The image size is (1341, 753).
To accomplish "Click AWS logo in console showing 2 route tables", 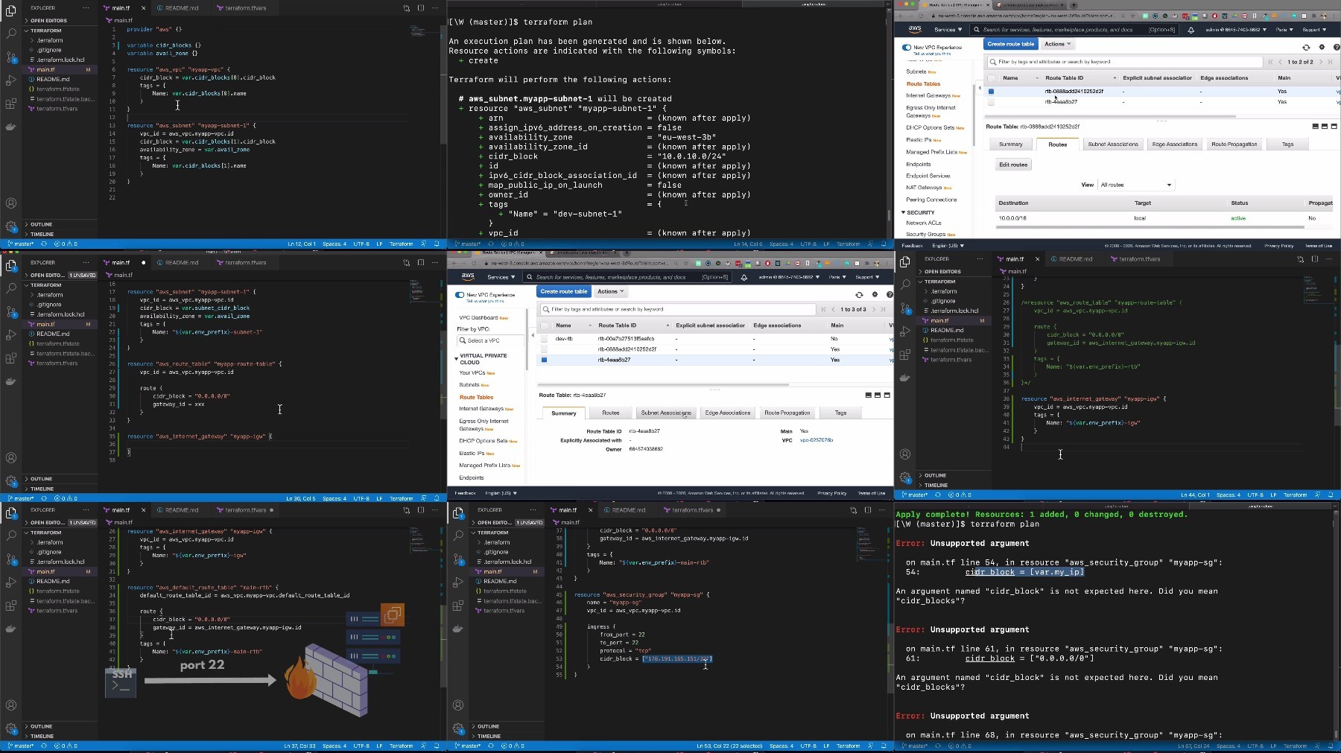I will 915,29.
